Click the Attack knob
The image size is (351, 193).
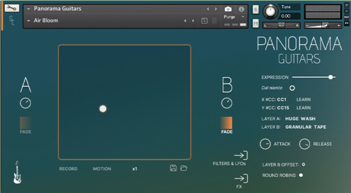coord(265,144)
